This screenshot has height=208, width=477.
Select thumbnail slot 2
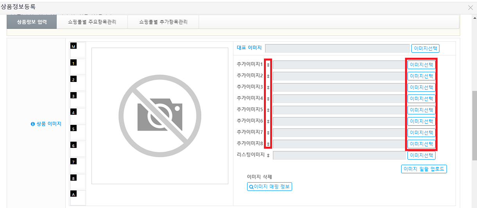click(77, 83)
